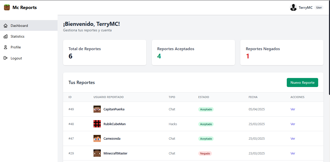
Task: Click the TerryMC avatar picture
Action: point(293,8)
